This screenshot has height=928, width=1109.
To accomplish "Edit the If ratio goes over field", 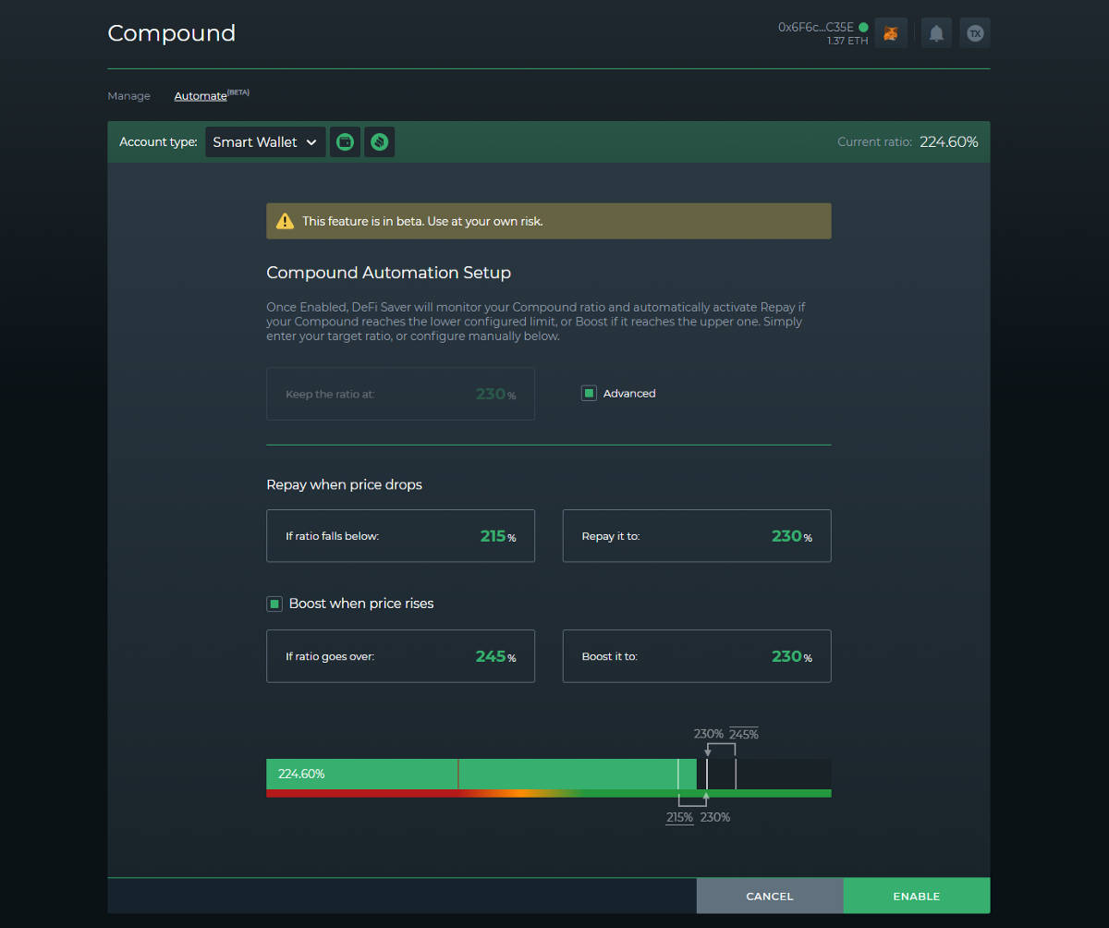I will point(400,656).
